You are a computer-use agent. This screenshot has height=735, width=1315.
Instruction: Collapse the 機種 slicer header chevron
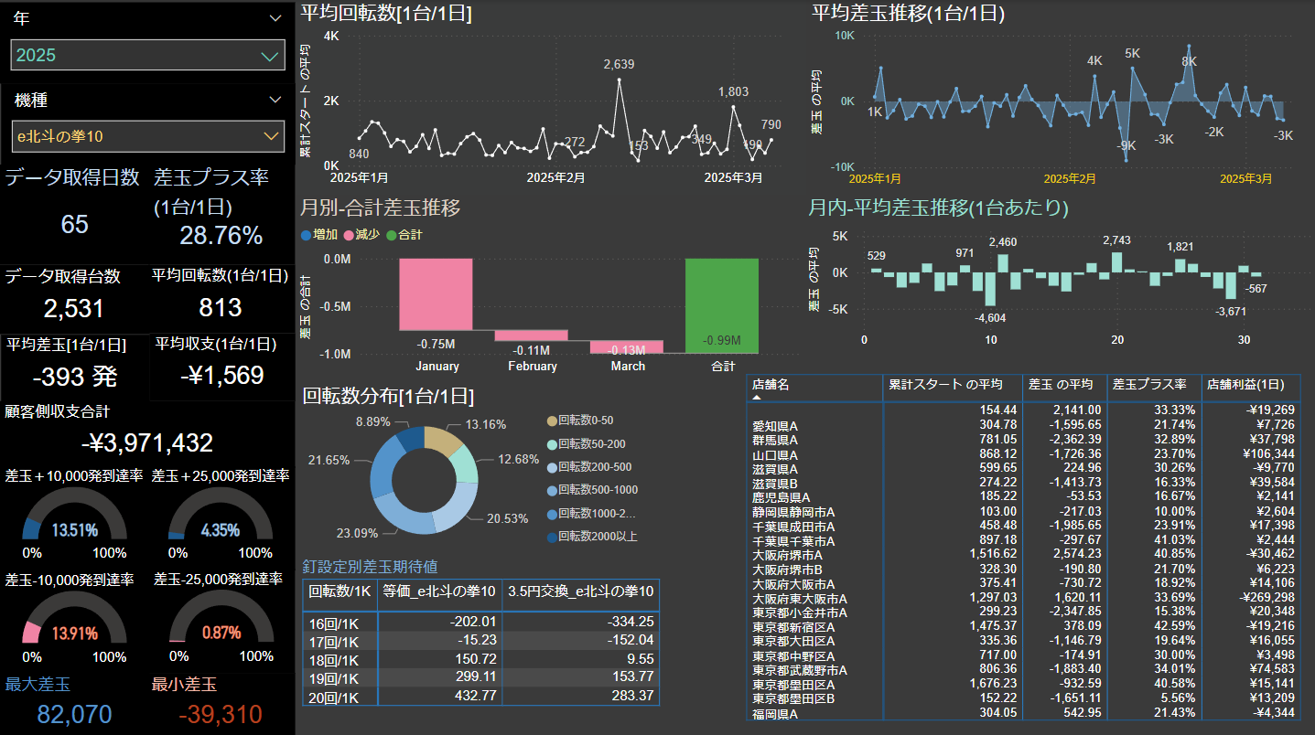275,100
